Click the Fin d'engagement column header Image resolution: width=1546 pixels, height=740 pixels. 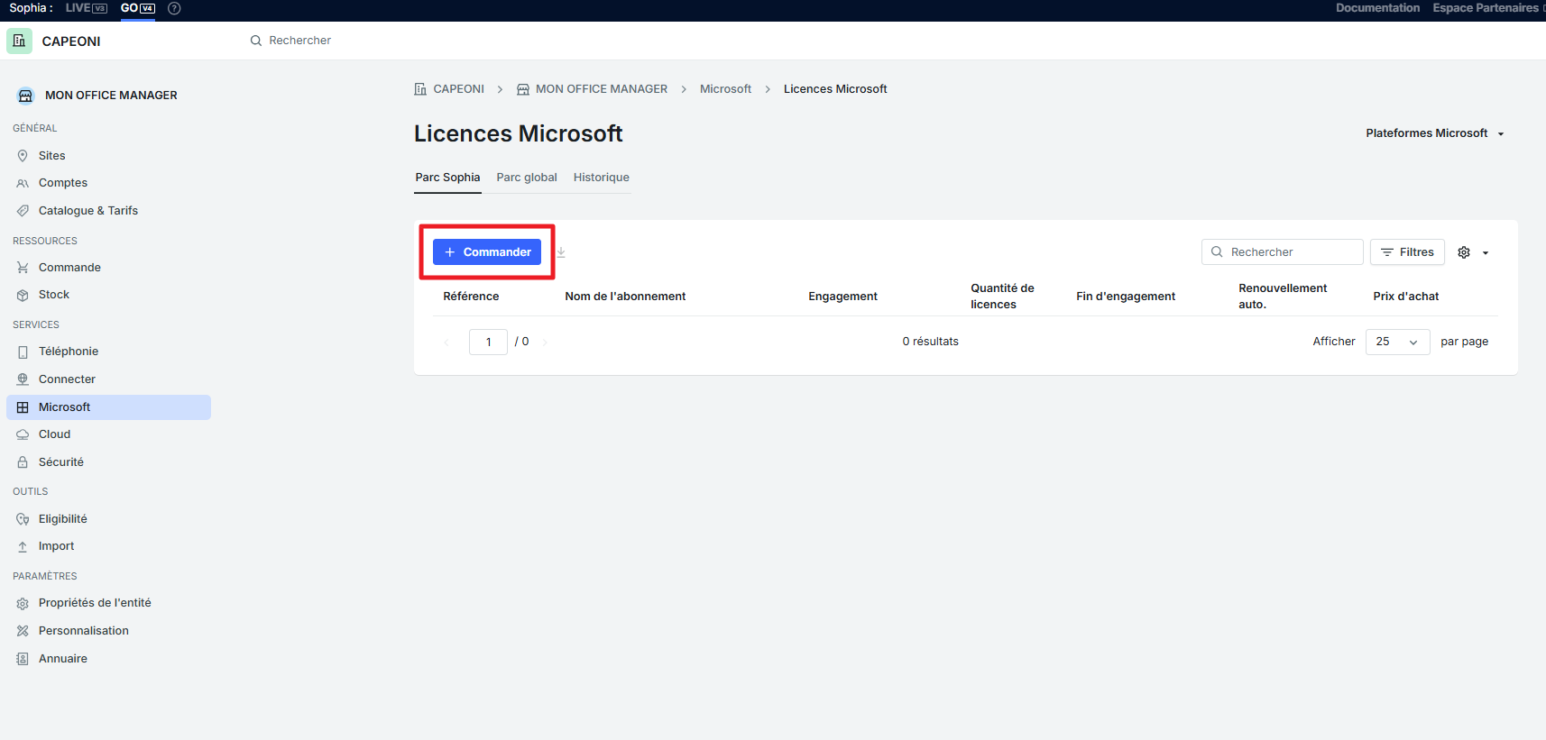pyautogui.click(x=1126, y=297)
